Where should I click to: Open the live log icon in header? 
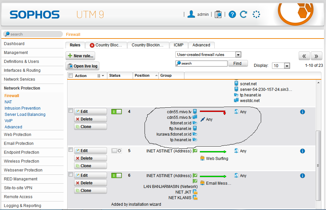point(218,14)
